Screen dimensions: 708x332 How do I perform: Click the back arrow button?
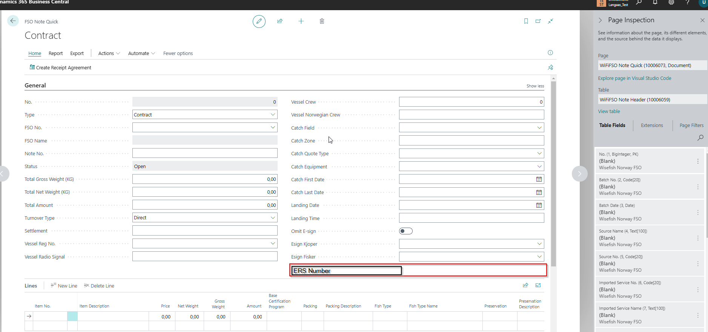point(13,21)
